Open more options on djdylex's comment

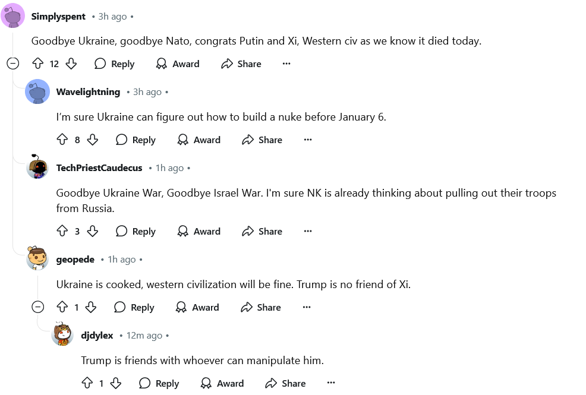pyautogui.click(x=331, y=383)
